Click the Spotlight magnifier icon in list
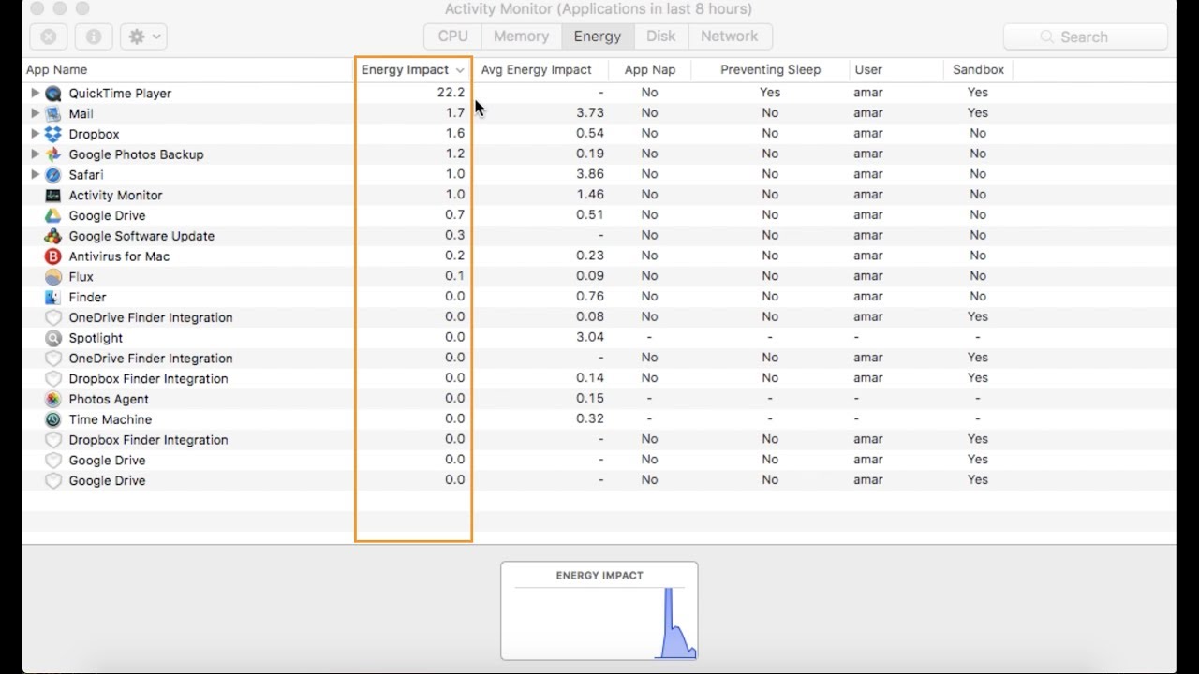Image resolution: width=1199 pixels, height=674 pixels. pyautogui.click(x=53, y=338)
